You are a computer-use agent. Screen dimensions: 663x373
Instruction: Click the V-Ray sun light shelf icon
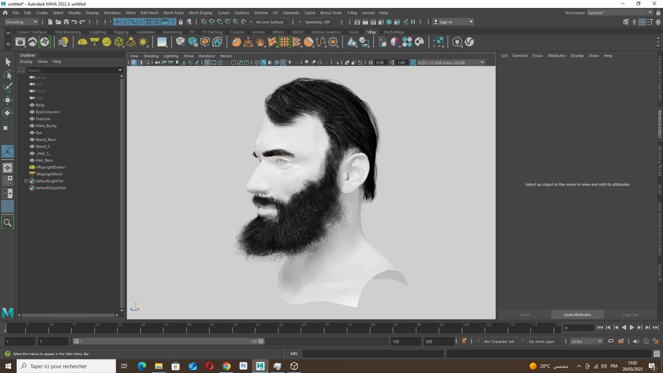(x=143, y=42)
